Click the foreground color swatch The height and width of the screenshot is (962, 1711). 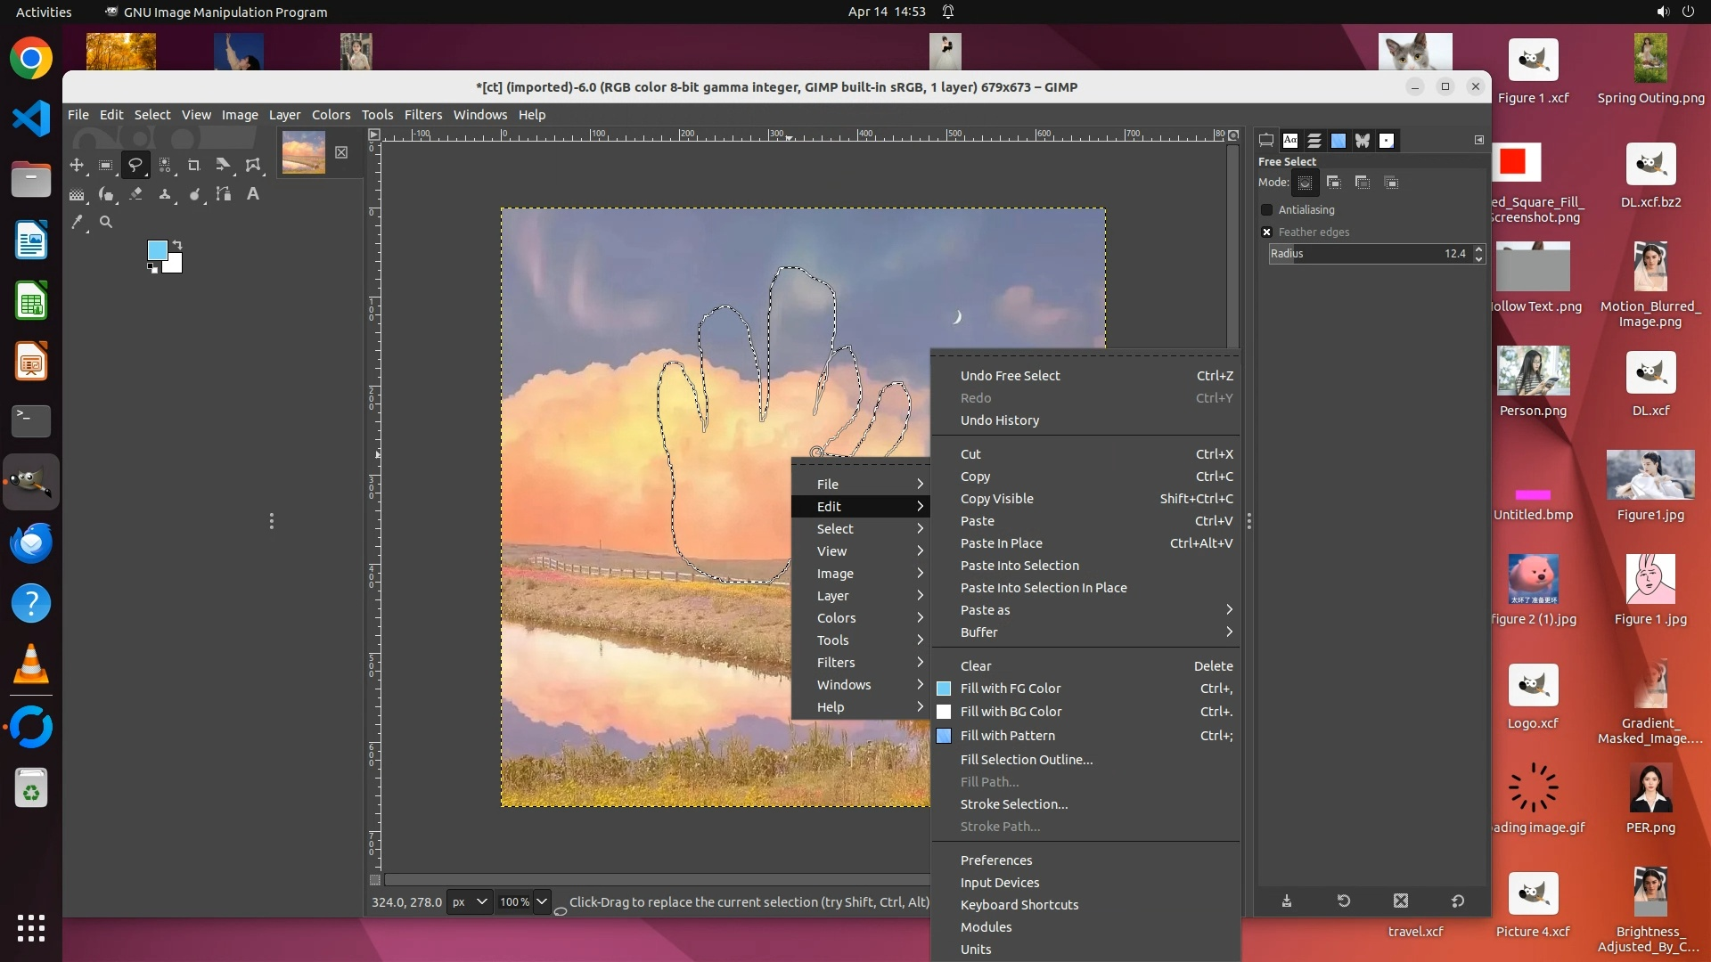tap(157, 250)
